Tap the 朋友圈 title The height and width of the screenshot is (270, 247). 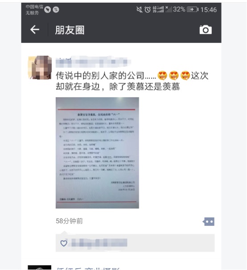70,30
